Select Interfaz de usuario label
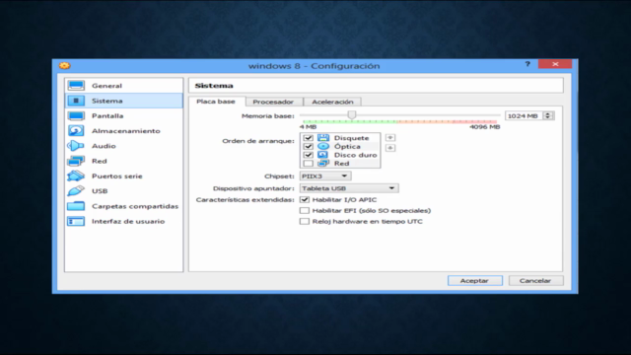This screenshot has height=355, width=631. (128, 221)
